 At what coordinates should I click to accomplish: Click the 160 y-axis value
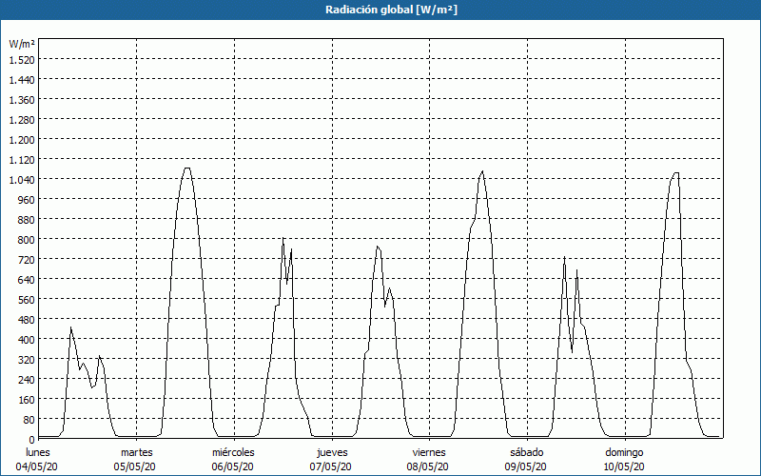[26, 400]
